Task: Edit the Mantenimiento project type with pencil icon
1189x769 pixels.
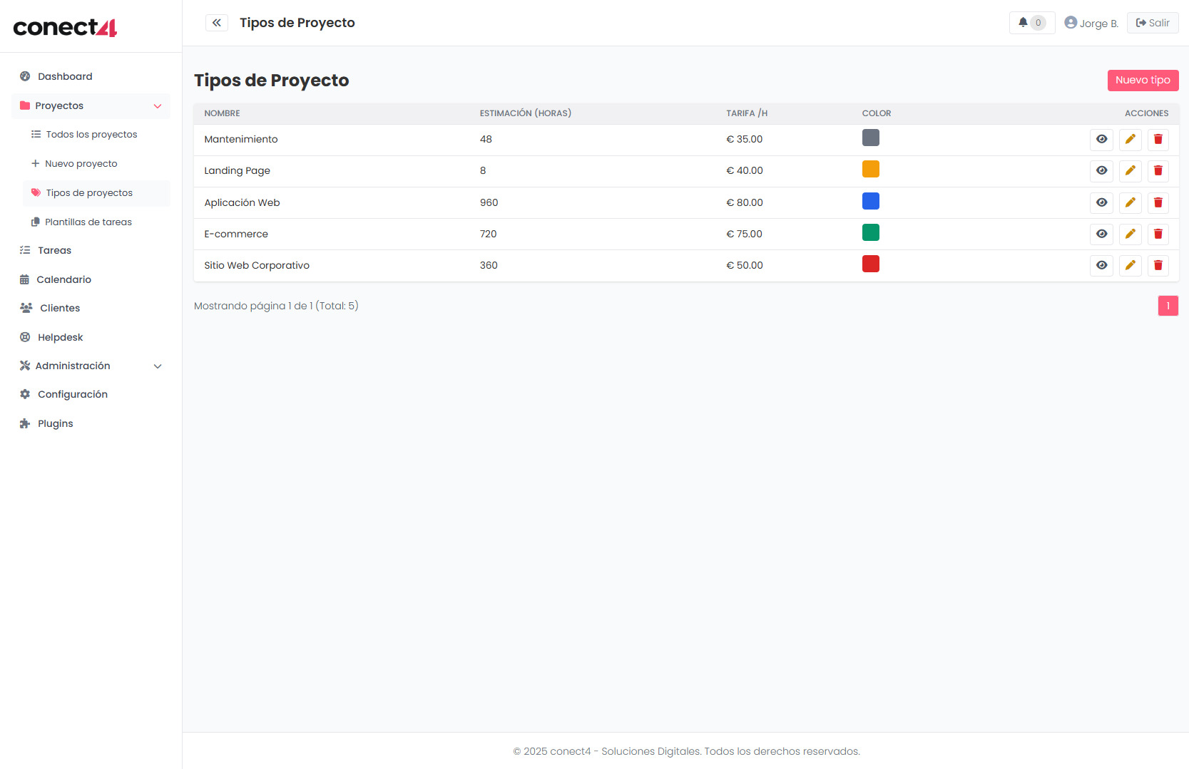Action: 1130,140
